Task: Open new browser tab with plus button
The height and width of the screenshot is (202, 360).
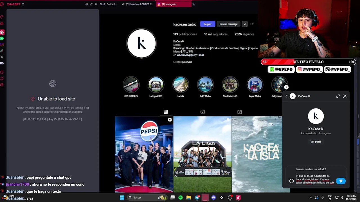Action: click(x=193, y=4)
